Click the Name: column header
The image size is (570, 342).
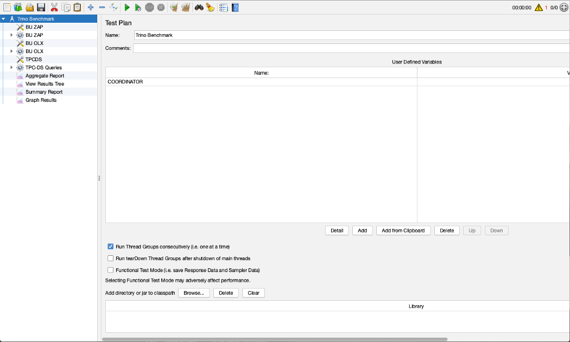[x=261, y=73]
